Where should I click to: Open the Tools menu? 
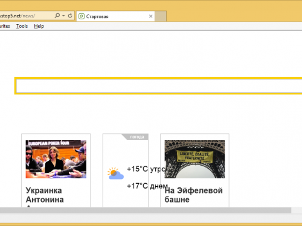(x=22, y=26)
